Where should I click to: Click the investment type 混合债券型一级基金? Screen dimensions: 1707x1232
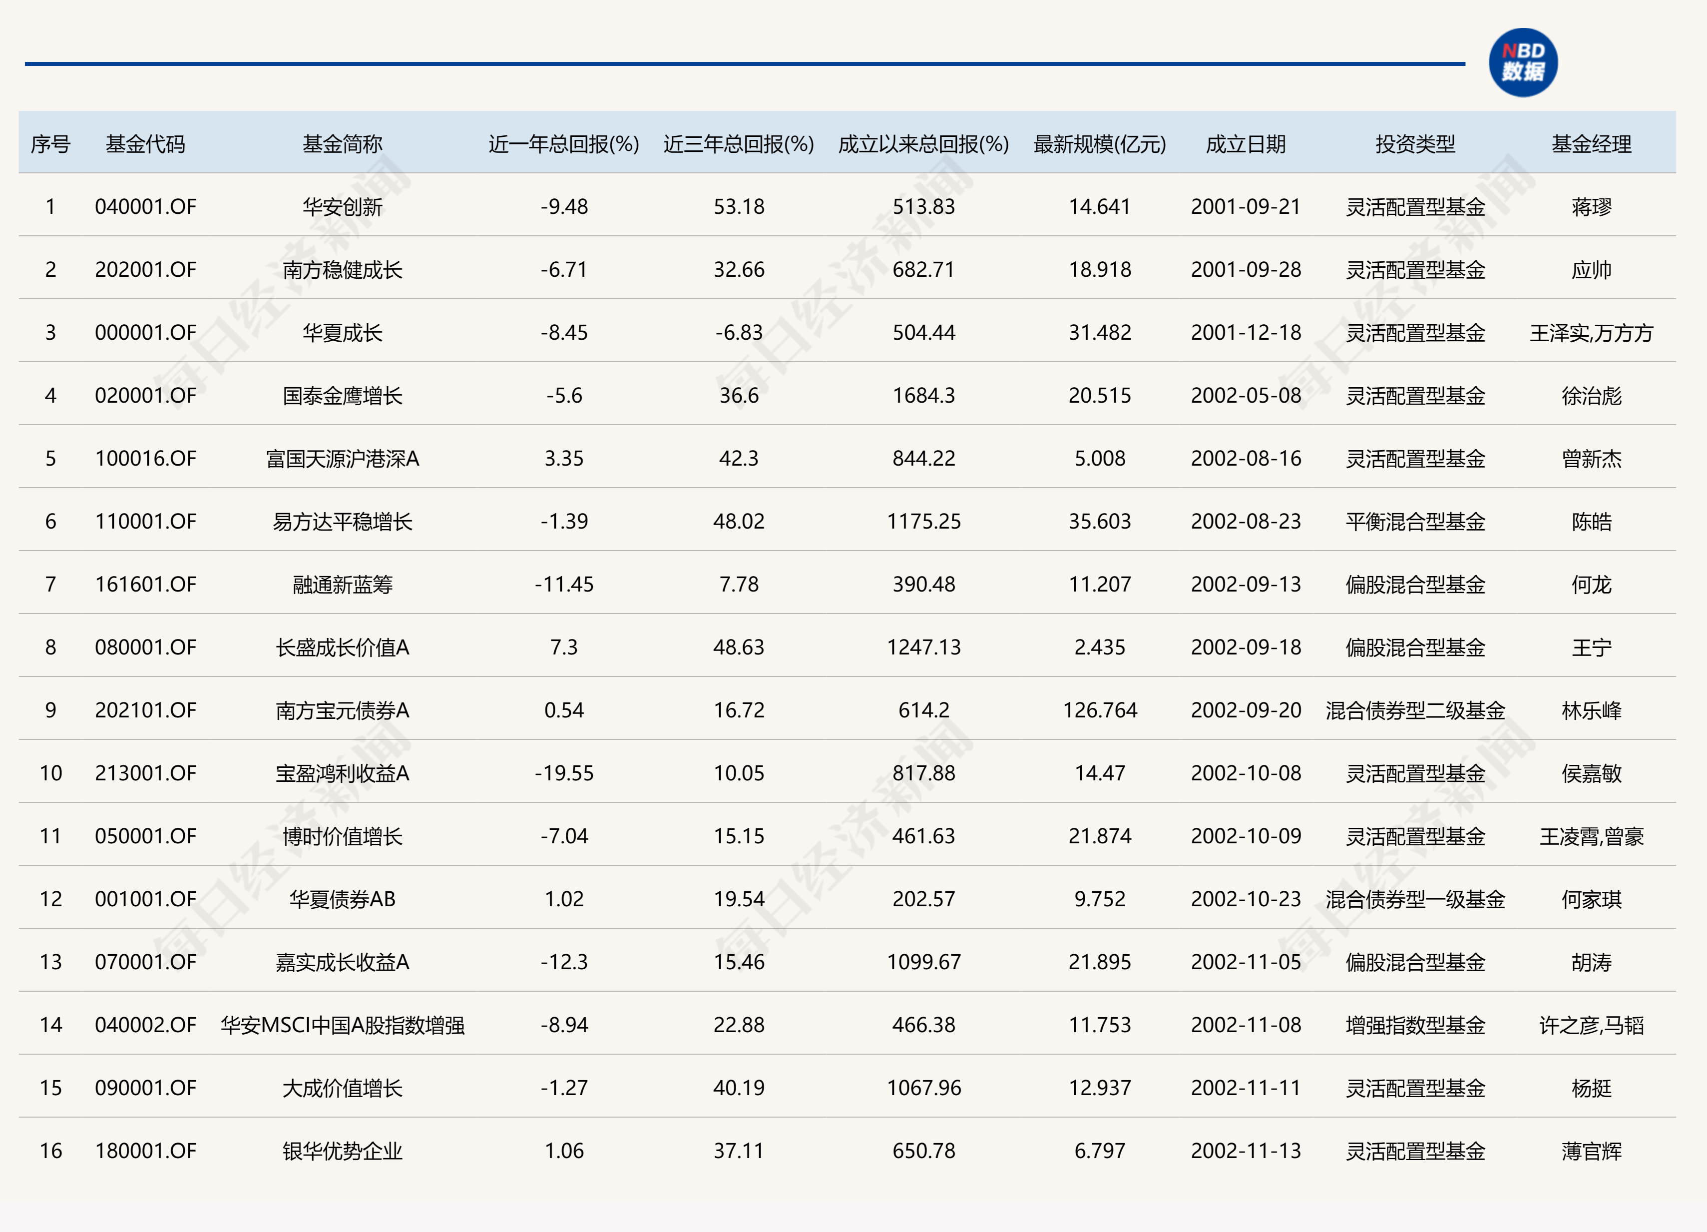pos(1415,899)
